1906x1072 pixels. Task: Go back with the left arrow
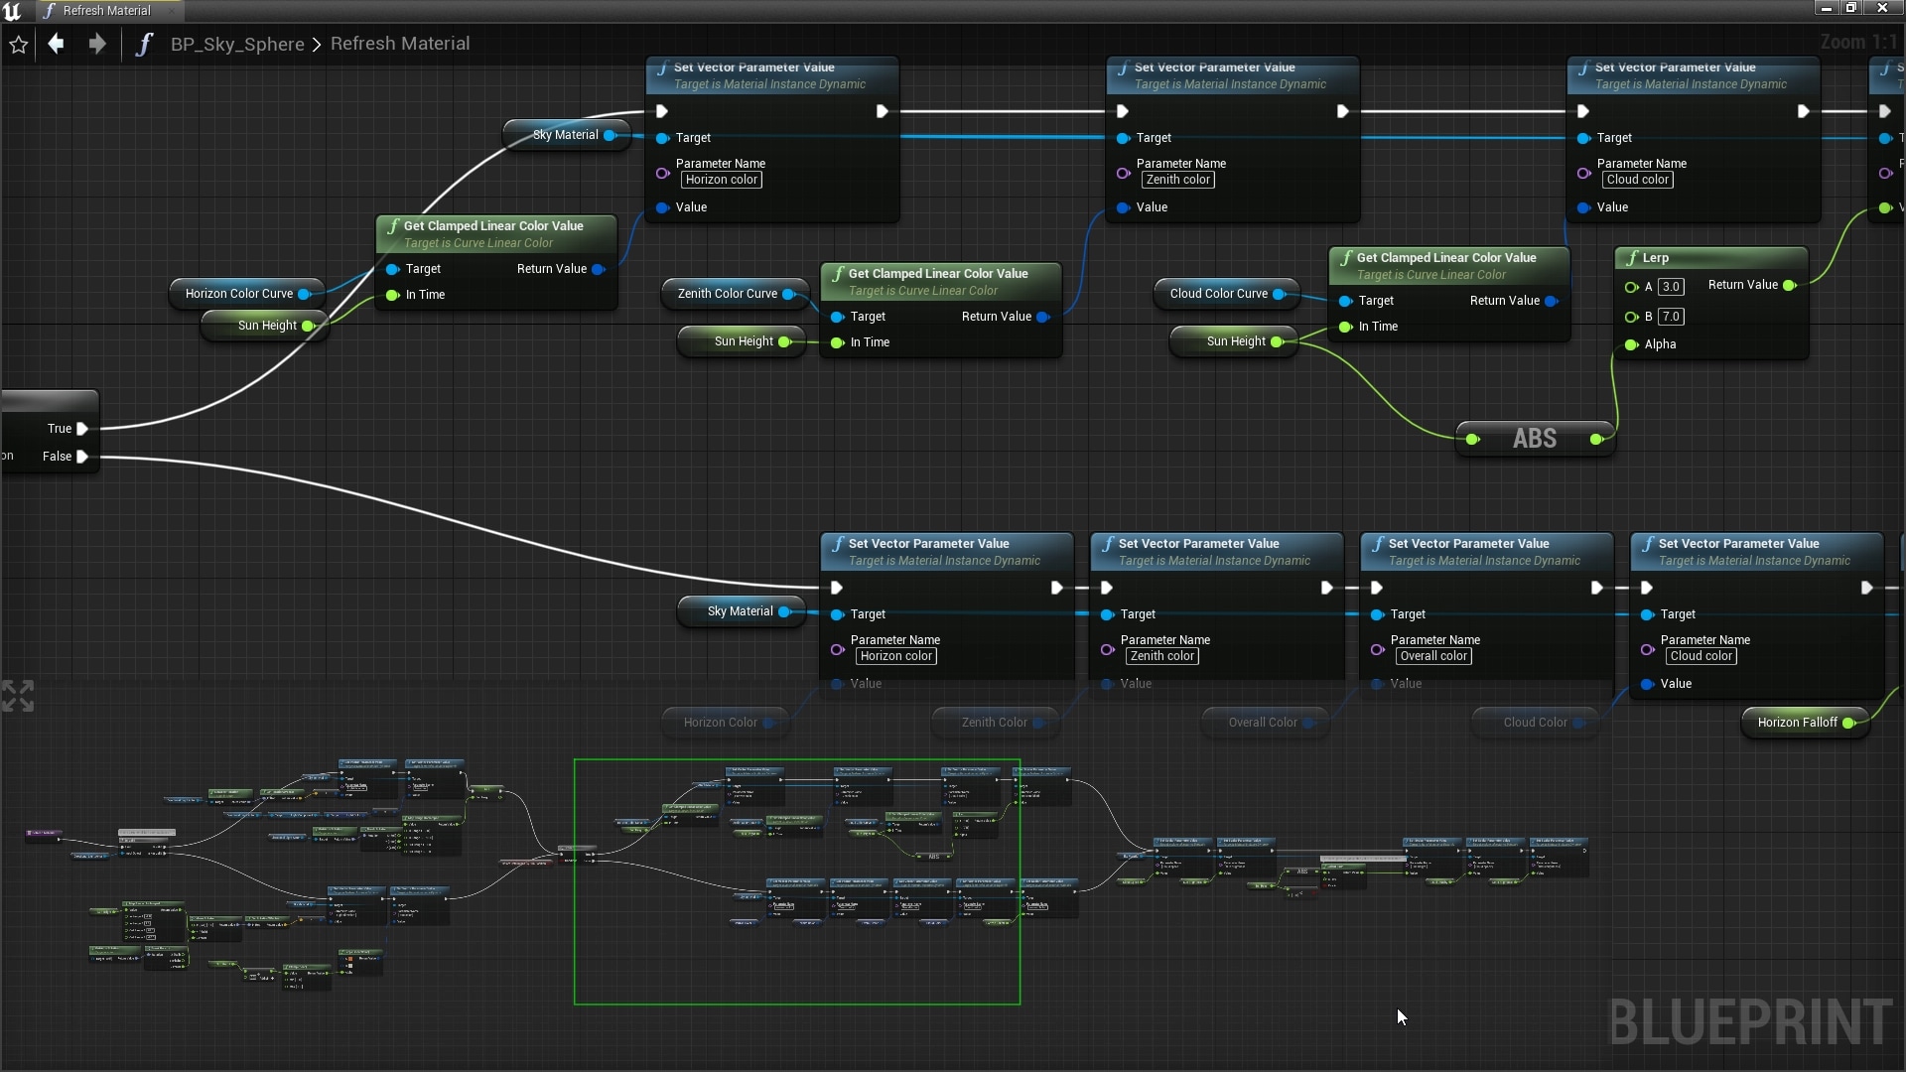click(57, 44)
